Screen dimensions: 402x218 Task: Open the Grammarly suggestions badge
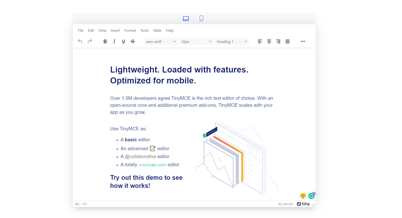click(x=312, y=196)
